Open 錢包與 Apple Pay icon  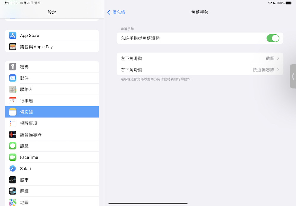point(12,47)
